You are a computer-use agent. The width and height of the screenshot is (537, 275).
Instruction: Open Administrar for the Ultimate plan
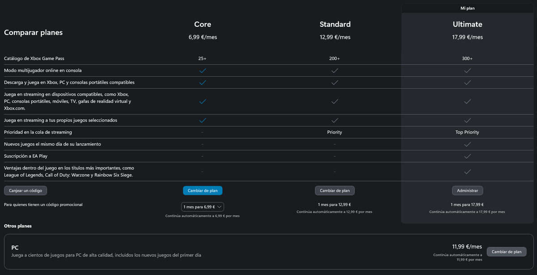click(467, 190)
